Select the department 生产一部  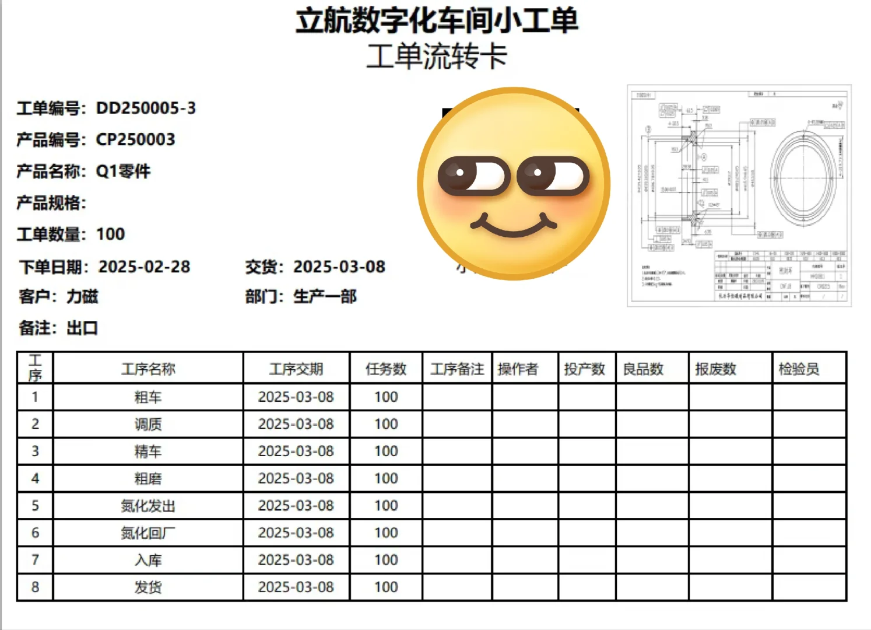click(325, 297)
